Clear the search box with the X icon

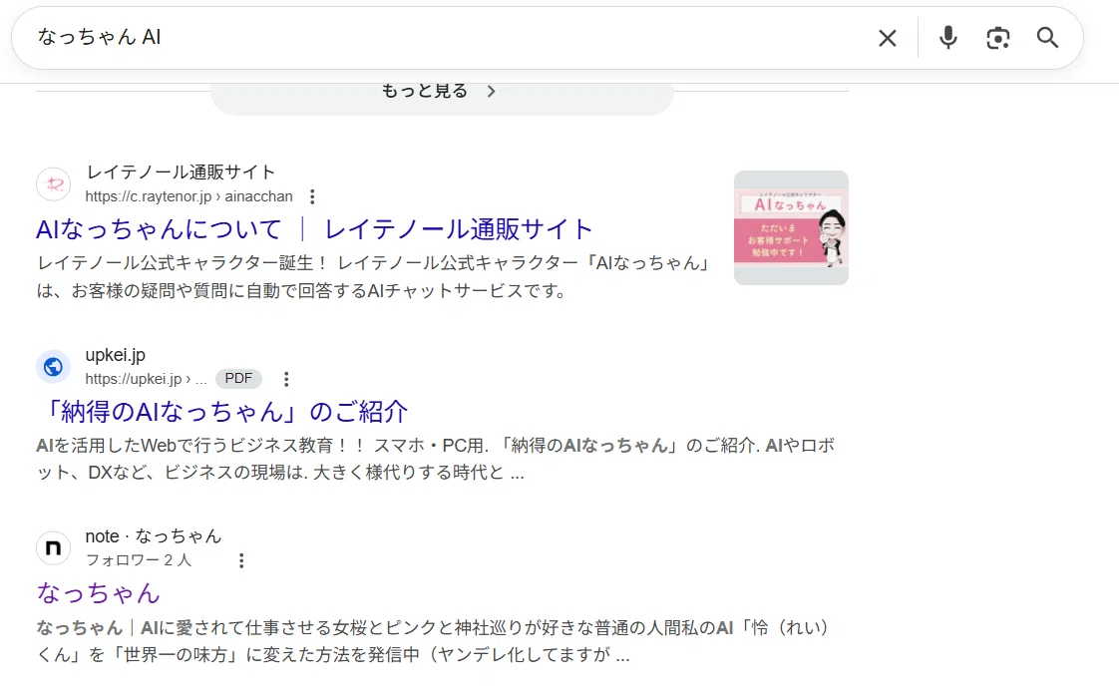point(887,38)
